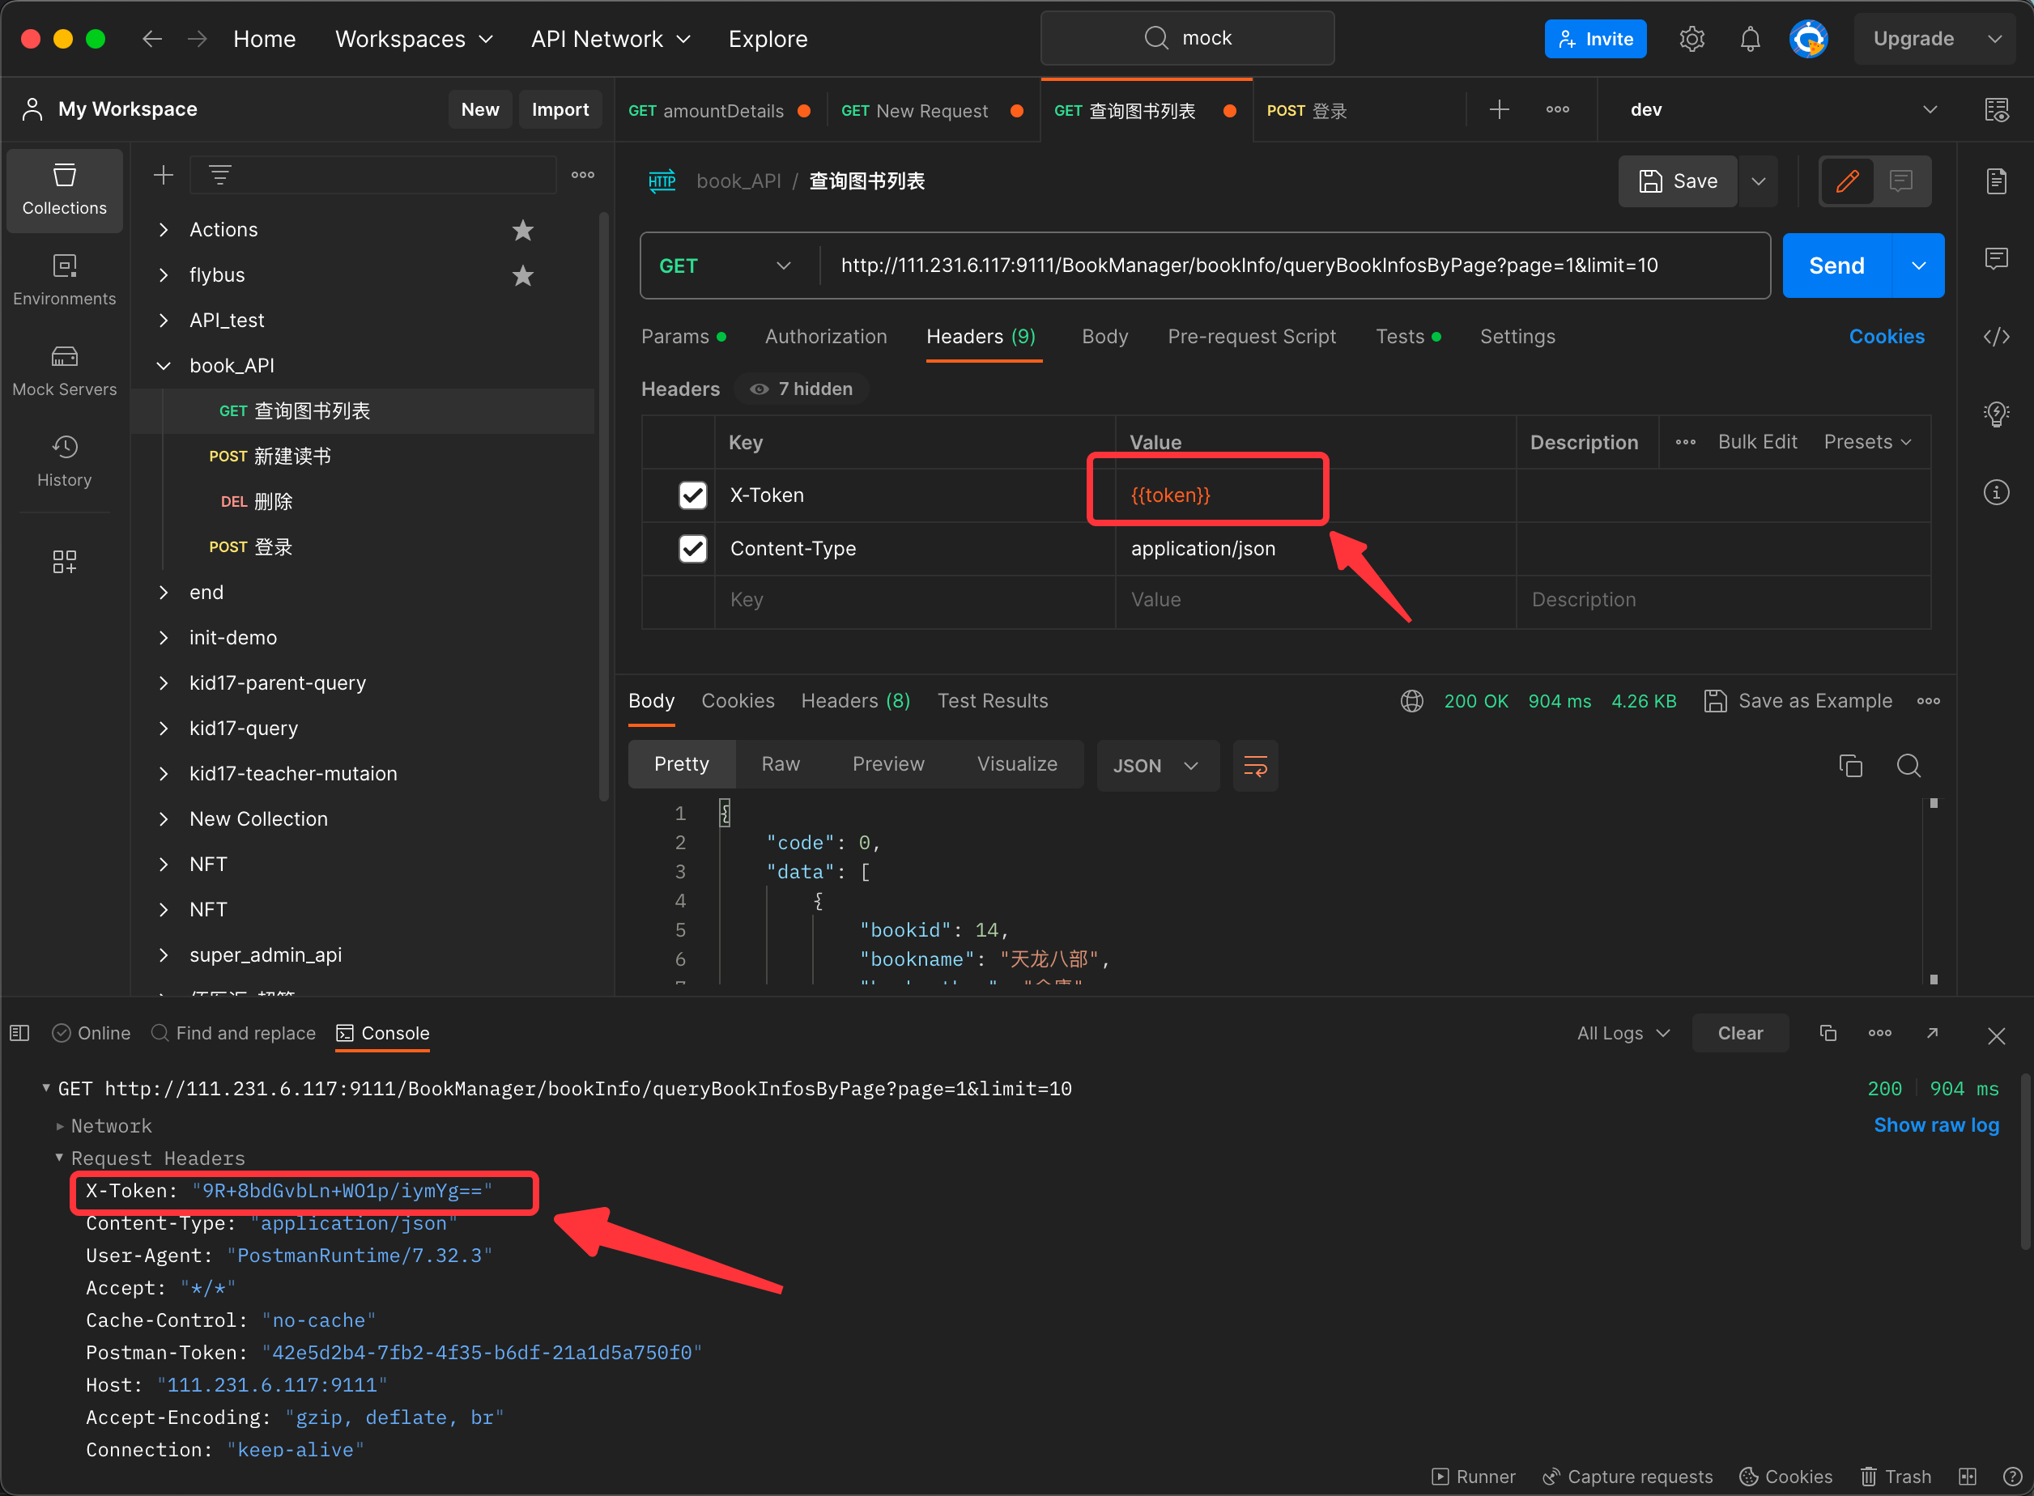Uncheck the Content-Type header checkbox

693,549
